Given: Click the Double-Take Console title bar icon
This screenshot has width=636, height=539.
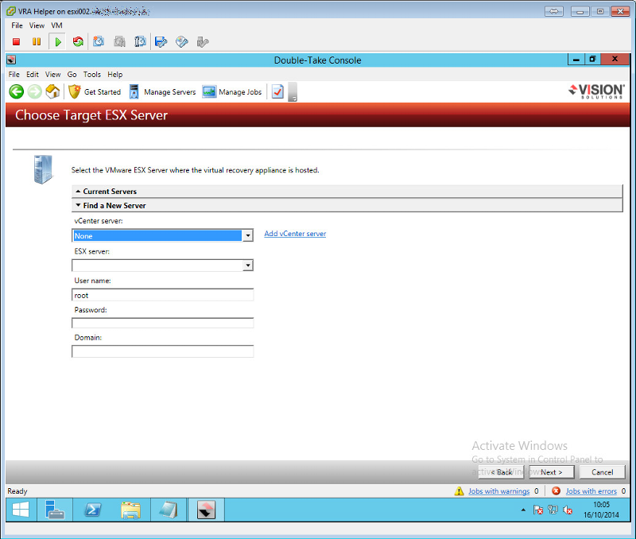Looking at the screenshot, I should pyautogui.click(x=11, y=60).
